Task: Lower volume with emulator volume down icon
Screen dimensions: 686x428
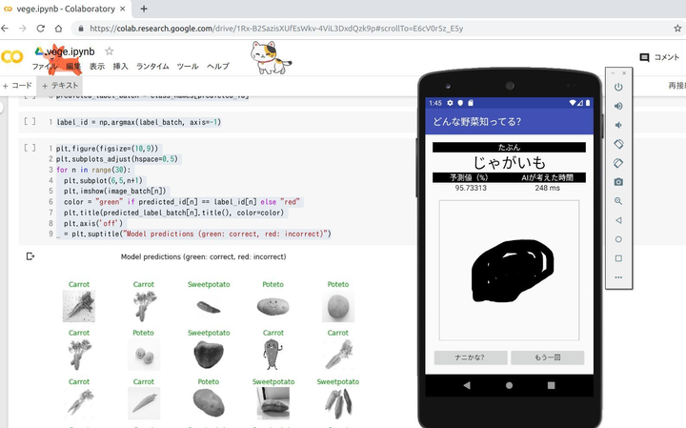Action: pyautogui.click(x=618, y=125)
